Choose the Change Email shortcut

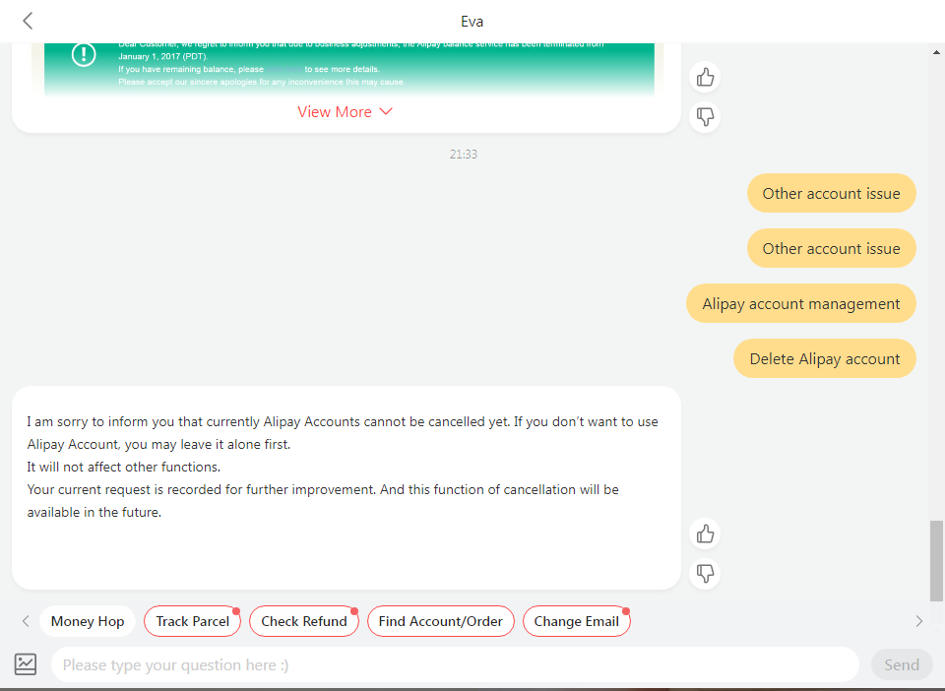coord(577,621)
